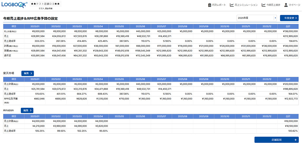Expand the 2025年度 year dropdown
This screenshot has height=165, width=302.
[x=275, y=18]
